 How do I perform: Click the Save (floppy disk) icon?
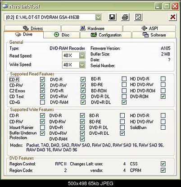click(x=112, y=17)
